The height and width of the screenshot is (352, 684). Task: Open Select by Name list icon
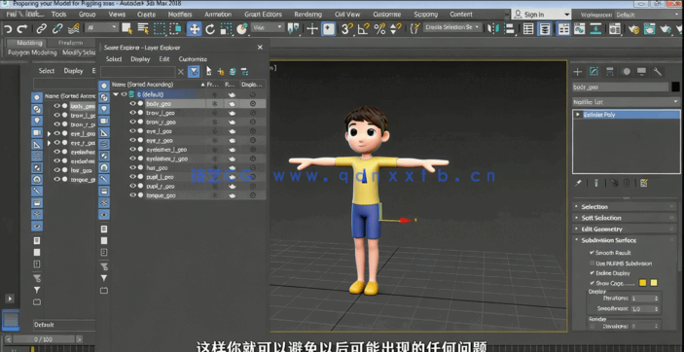(x=143, y=29)
